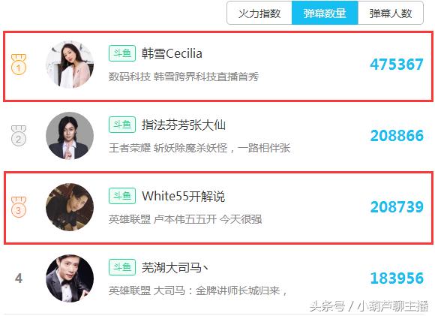Click the 斗鱼 badge beside 指法芬芳张大仙
This screenshot has width=435, height=316.
(122, 125)
